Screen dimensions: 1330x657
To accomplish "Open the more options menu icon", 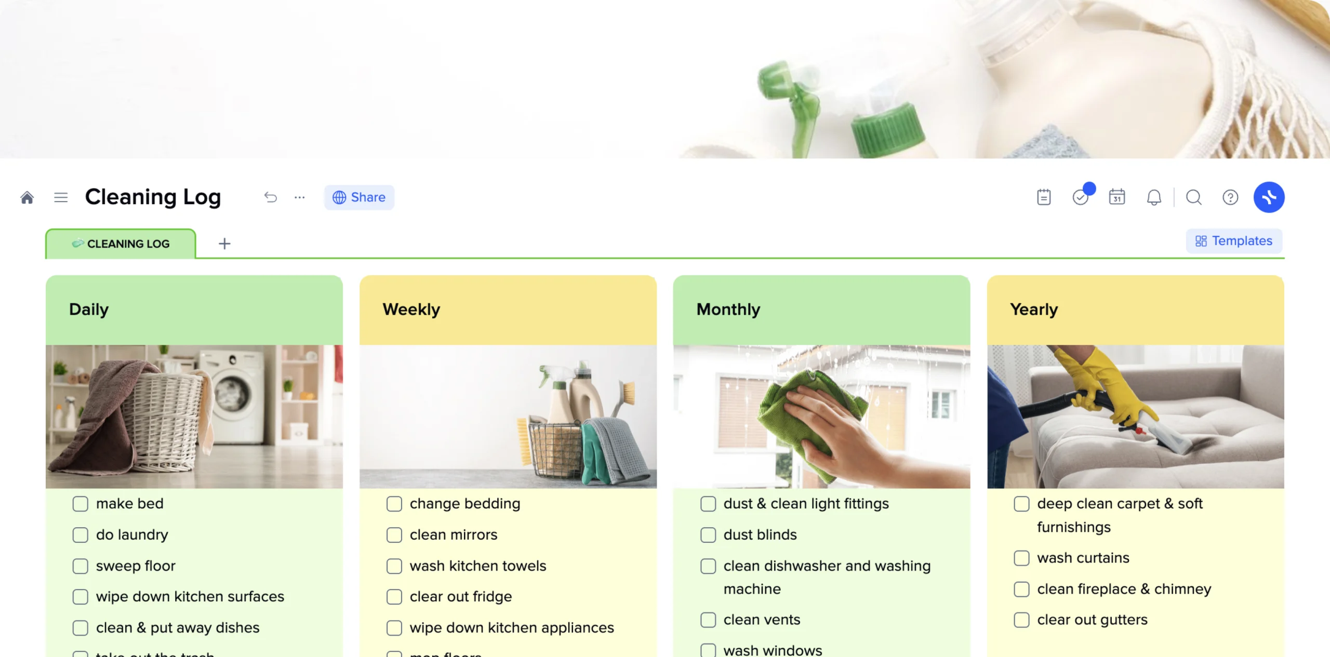I will pos(300,197).
